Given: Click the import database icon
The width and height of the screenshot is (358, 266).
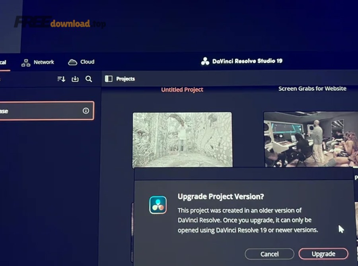Looking at the screenshot, I should [75, 79].
